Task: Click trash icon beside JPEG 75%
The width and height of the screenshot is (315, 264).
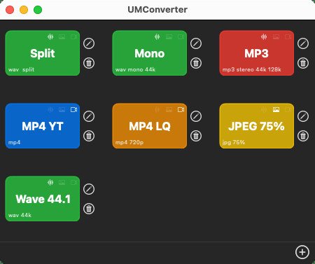Action: 303,136
